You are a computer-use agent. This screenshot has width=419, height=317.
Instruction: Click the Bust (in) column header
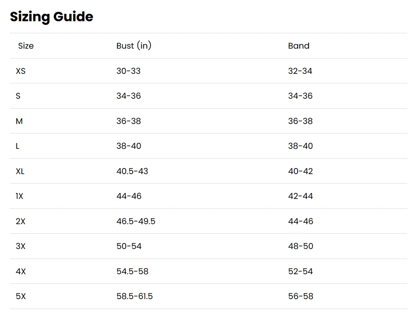tap(134, 46)
